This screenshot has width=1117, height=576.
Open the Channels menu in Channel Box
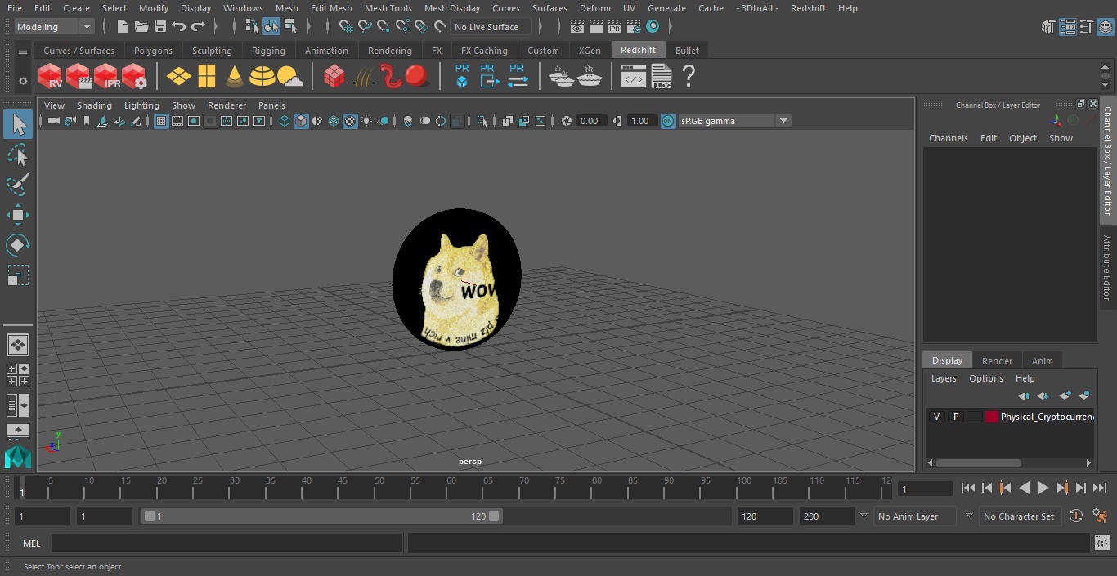point(948,138)
